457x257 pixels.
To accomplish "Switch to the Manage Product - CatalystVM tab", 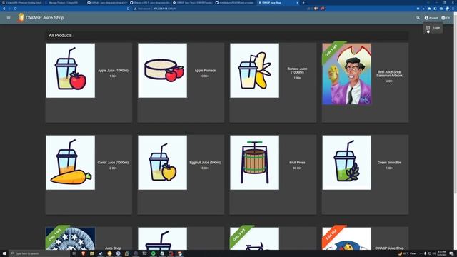I will pyautogui.click(x=65, y=3).
